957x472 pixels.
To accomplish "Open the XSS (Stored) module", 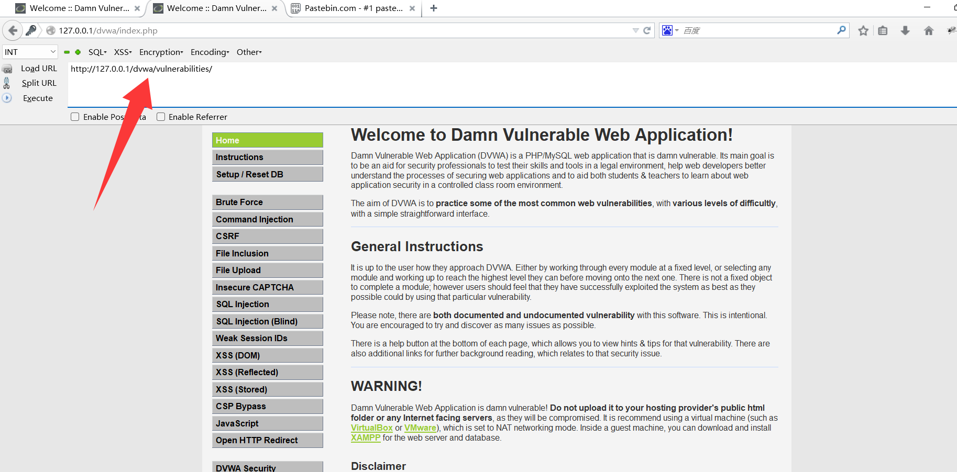I will pyautogui.click(x=268, y=389).
